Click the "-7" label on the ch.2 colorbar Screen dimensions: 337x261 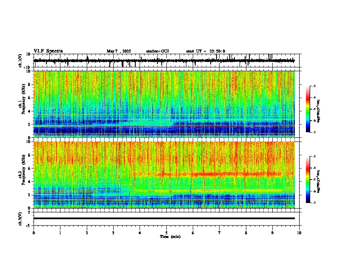point(314,203)
